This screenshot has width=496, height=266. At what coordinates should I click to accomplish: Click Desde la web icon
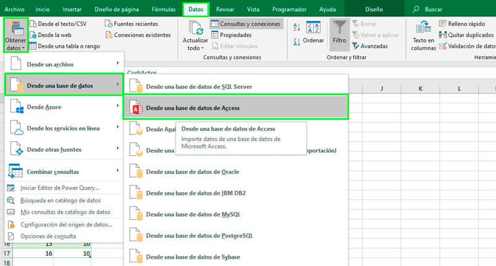coord(33,35)
